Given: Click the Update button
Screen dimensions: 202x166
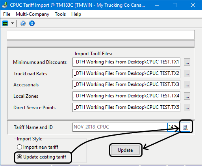Looking at the screenshot, I should point(126,150).
